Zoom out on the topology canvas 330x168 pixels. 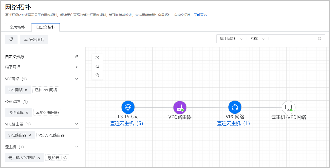[97, 75]
